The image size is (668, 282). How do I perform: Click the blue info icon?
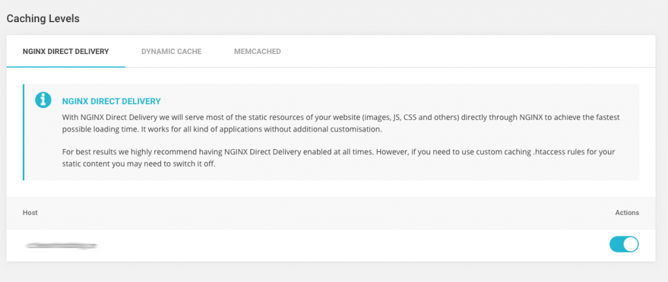tap(43, 100)
